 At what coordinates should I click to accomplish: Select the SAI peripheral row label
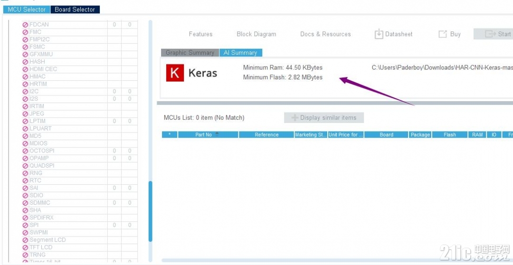(34, 188)
